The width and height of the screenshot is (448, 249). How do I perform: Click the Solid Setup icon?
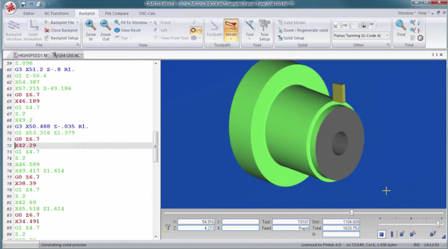(280, 38)
